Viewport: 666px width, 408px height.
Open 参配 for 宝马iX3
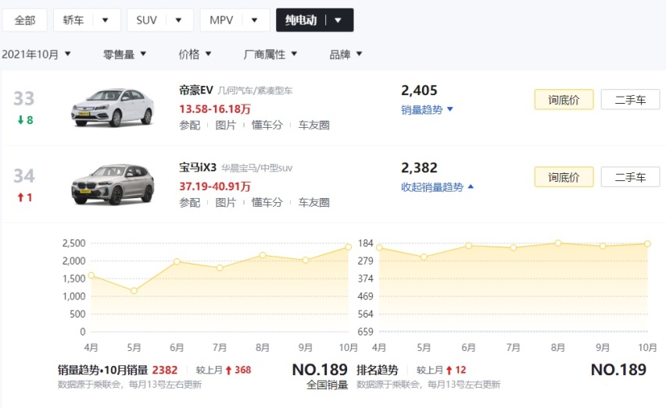[189, 203]
